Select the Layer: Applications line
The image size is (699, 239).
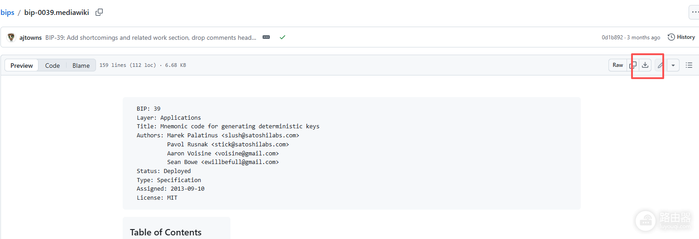point(169,117)
